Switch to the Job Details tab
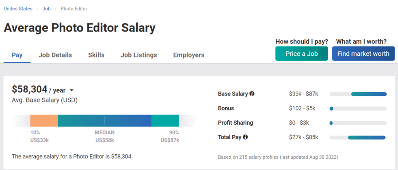398x170 pixels. [x=55, y=55]
